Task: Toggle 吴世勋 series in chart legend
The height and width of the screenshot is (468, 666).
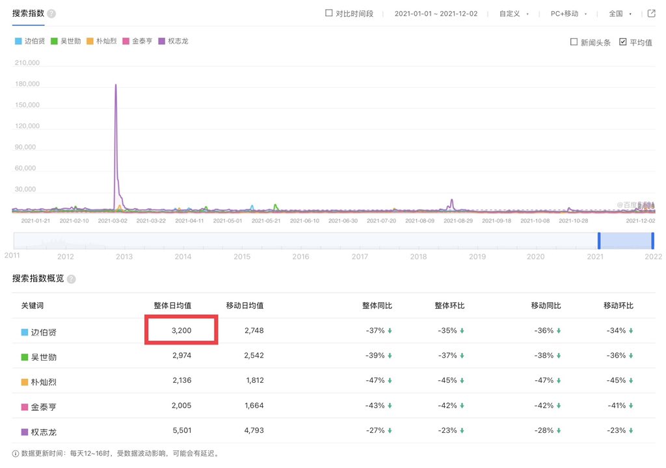Action: coord(66,41)
